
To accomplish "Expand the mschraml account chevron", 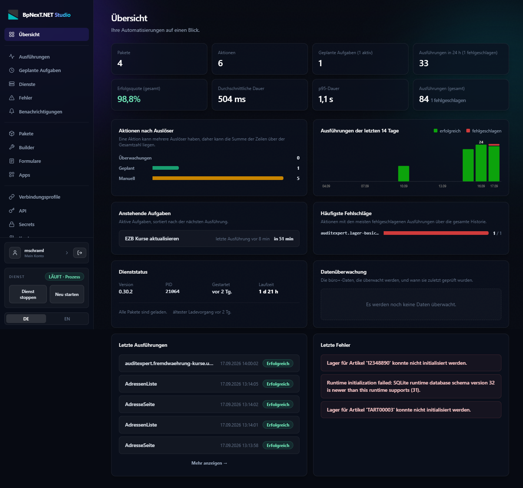I will tap(67, 253).
